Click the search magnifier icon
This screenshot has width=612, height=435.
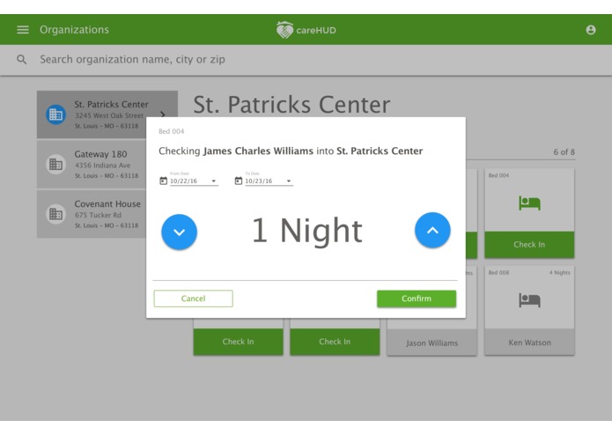point(22,59)
